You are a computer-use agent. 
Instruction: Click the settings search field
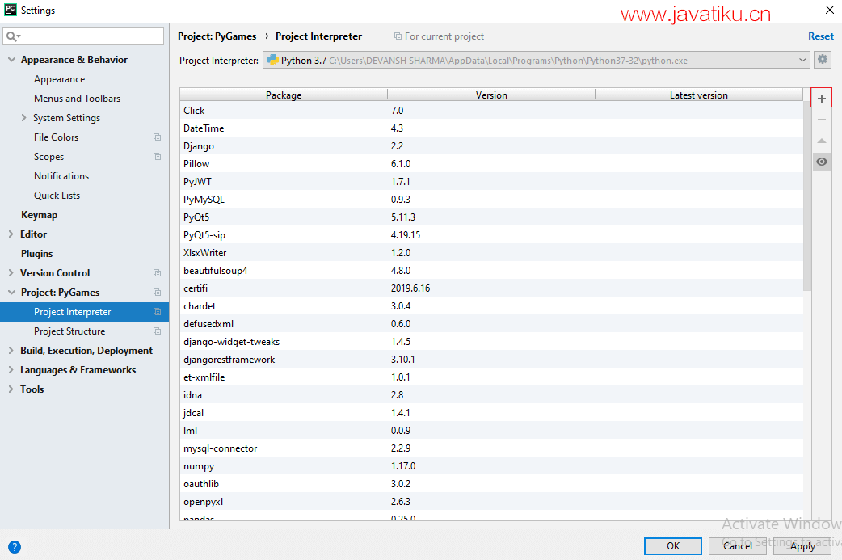83,36
